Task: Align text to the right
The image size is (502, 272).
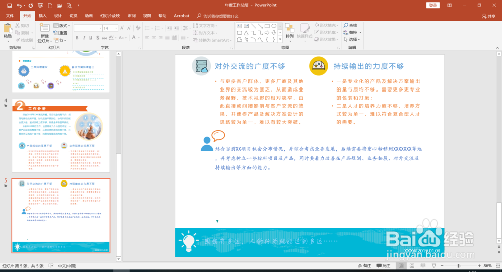Action: pyautogui.click(x=161, y=38)
